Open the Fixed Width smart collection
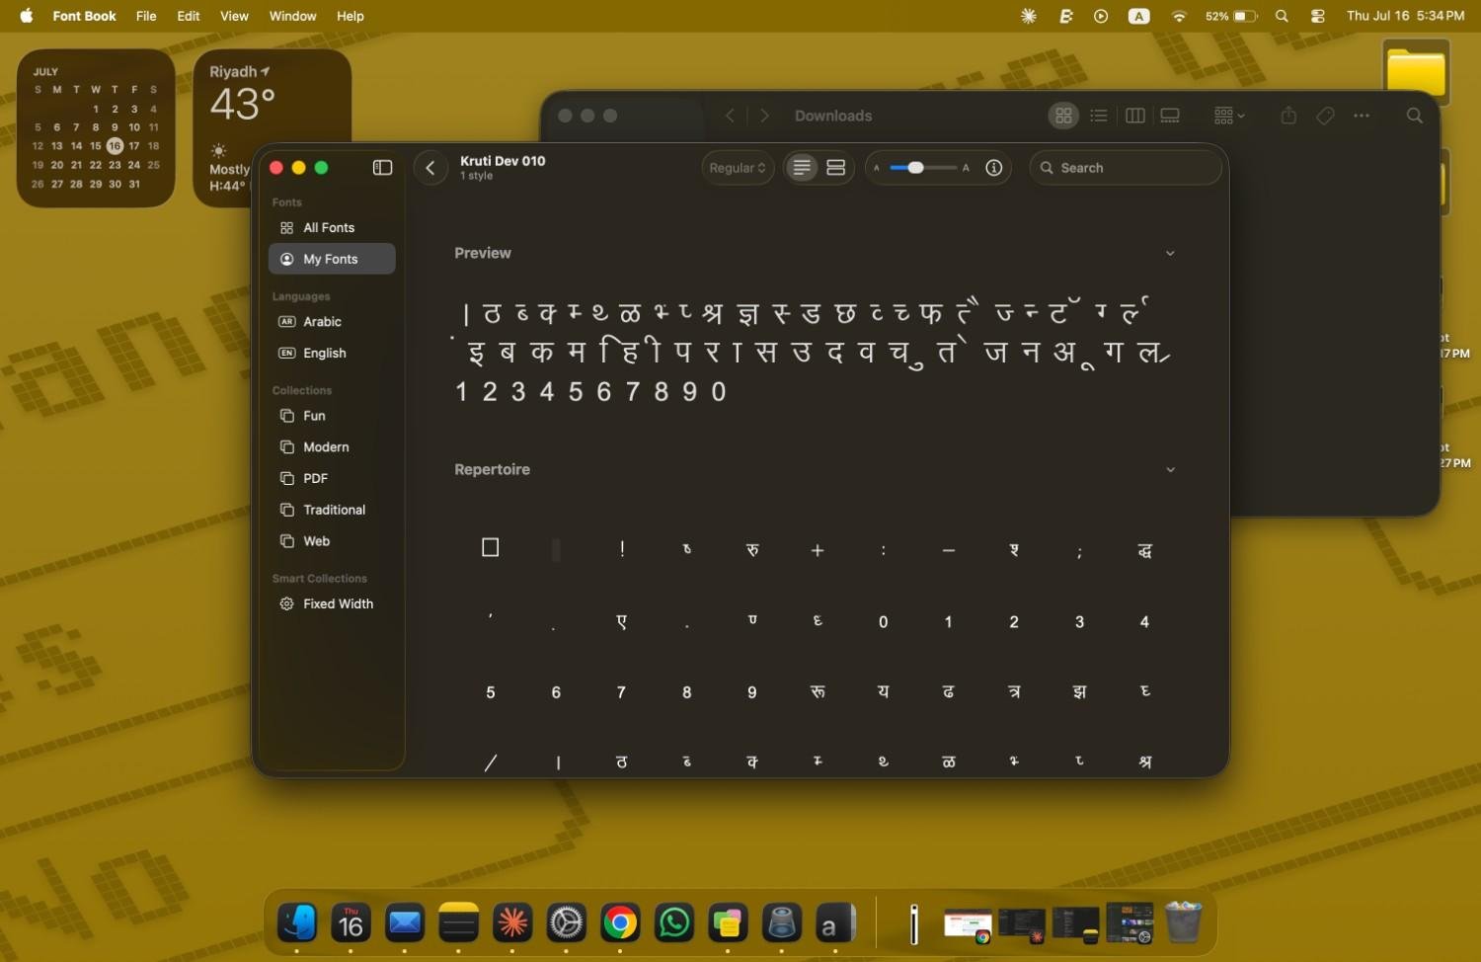This screenshot has height=962, width=1481. click(332, 603)
